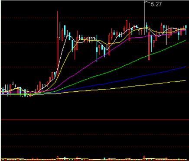189x161 pixels.
Task: Click the last cyan candlestick at chart's right end
Action: click(x=186, y=30)
